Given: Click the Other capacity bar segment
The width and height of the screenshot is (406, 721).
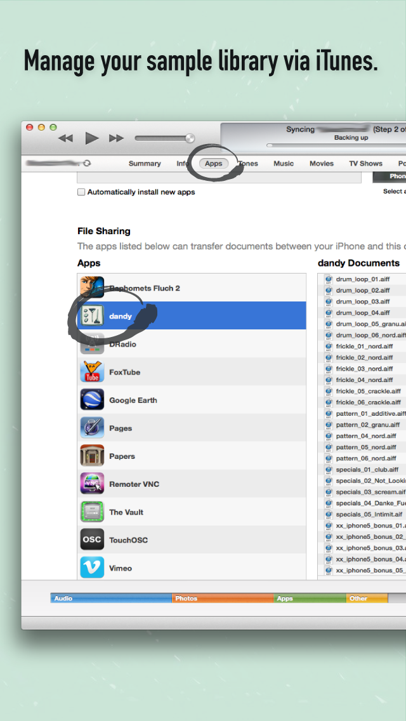Looking at the screenshot, I should coord(367,599).
